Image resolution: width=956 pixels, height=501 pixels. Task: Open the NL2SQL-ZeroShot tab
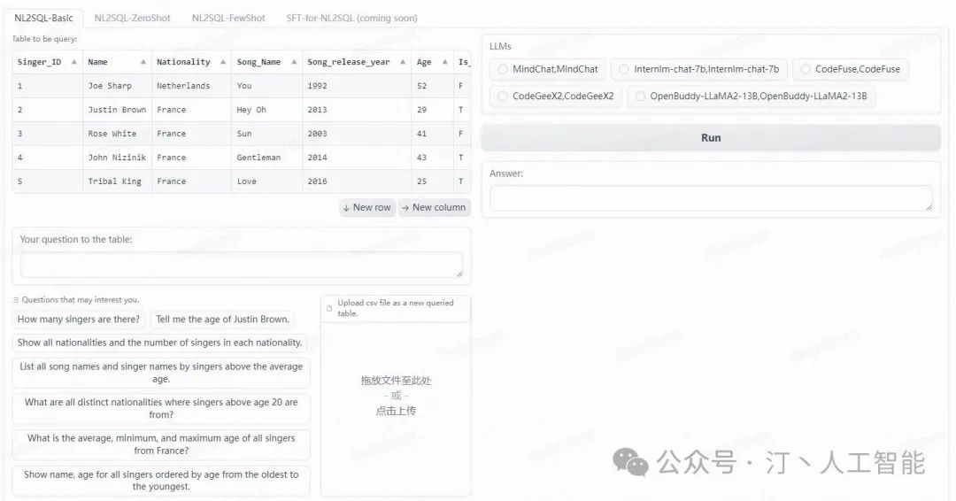132,18
